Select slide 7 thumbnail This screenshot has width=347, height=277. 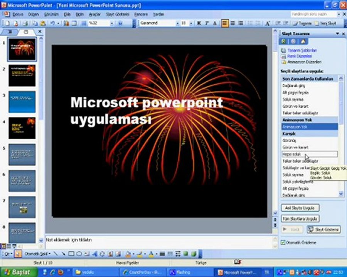22,207
